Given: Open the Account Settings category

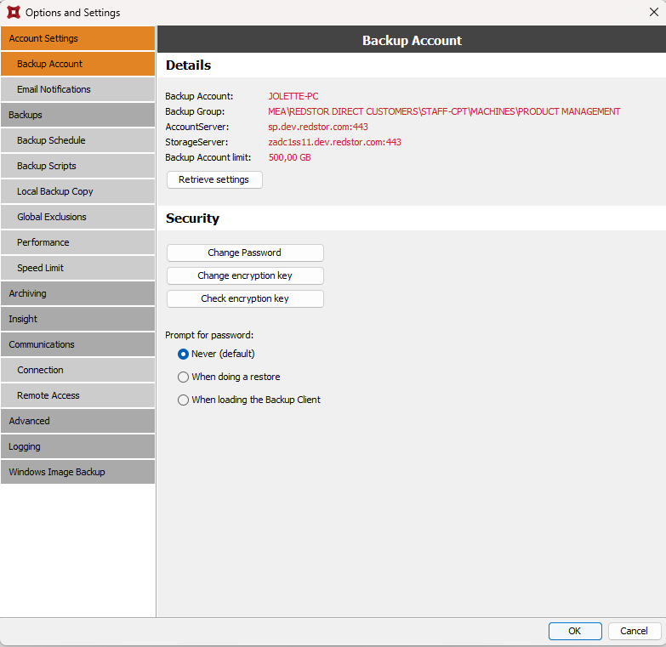Looking at the screenshot, I should pos(77,38).
